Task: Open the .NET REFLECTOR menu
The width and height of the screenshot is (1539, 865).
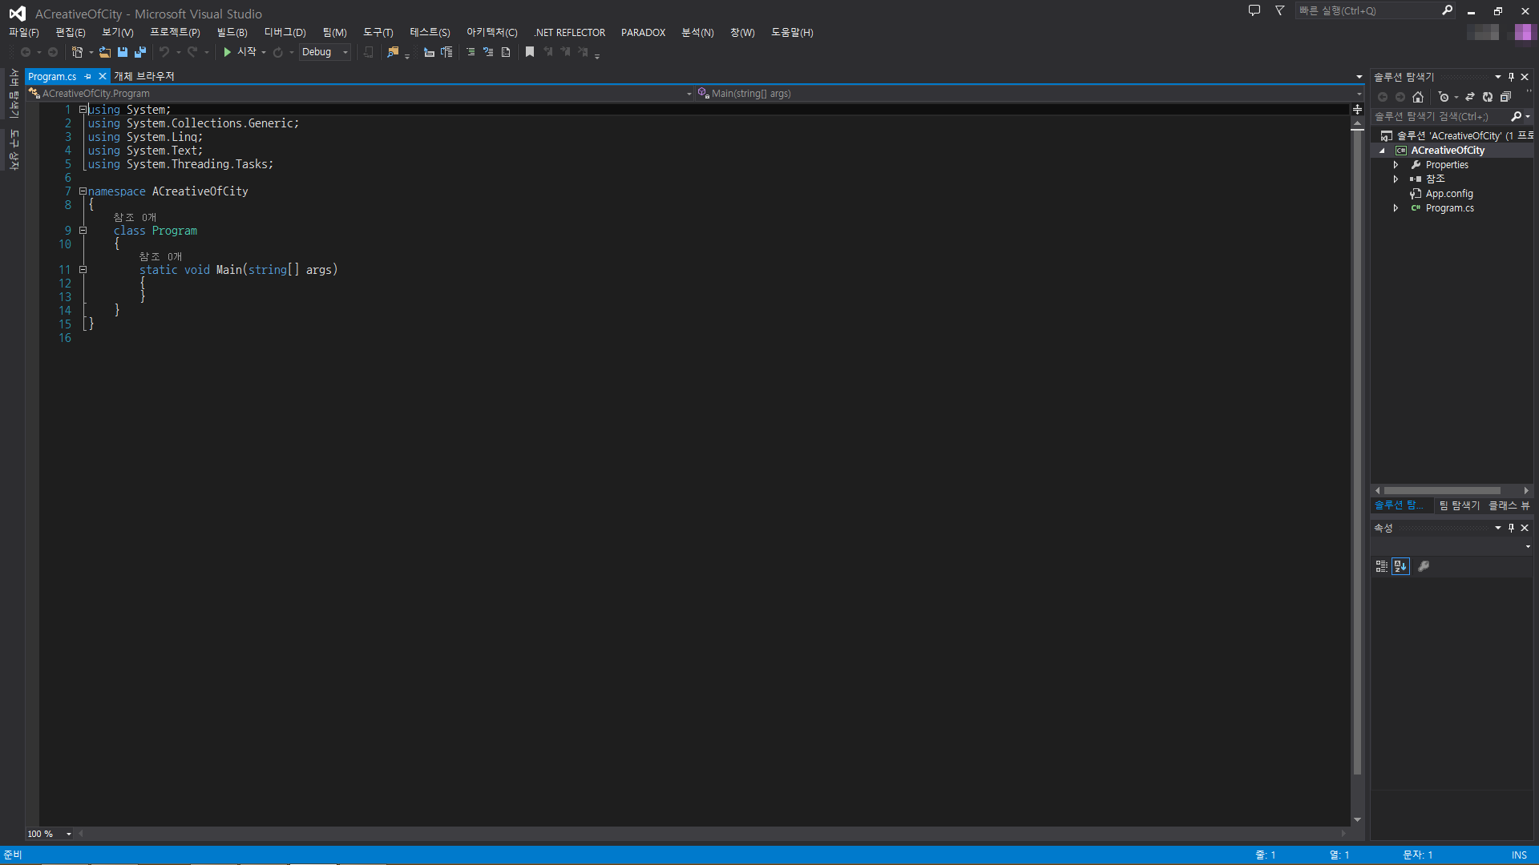Action: point(570,33)
